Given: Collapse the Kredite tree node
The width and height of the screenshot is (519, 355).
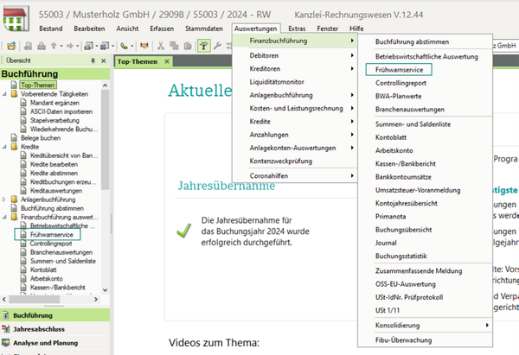Looking at the screenshot, I should pos(4,147).
